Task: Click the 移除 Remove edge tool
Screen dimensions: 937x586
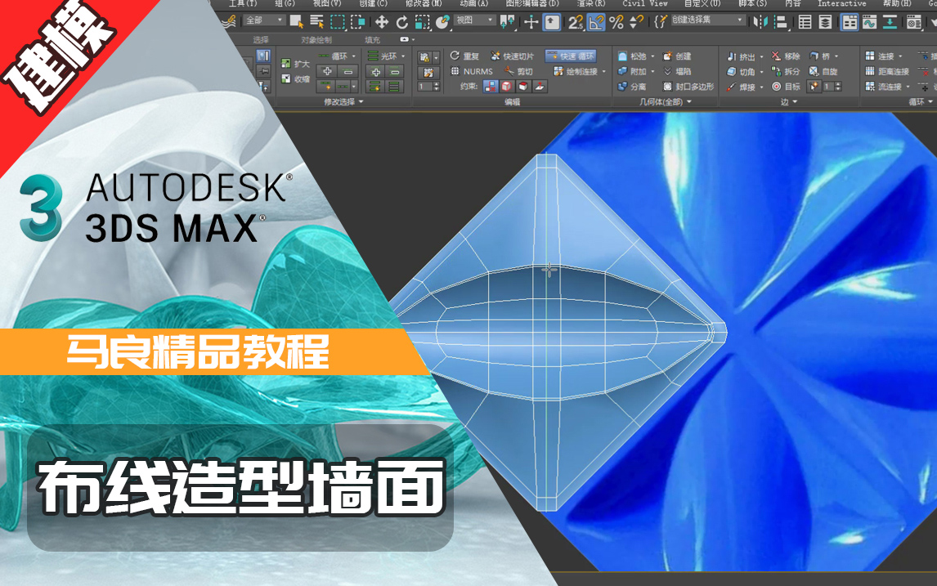Action: click(785, 56)
